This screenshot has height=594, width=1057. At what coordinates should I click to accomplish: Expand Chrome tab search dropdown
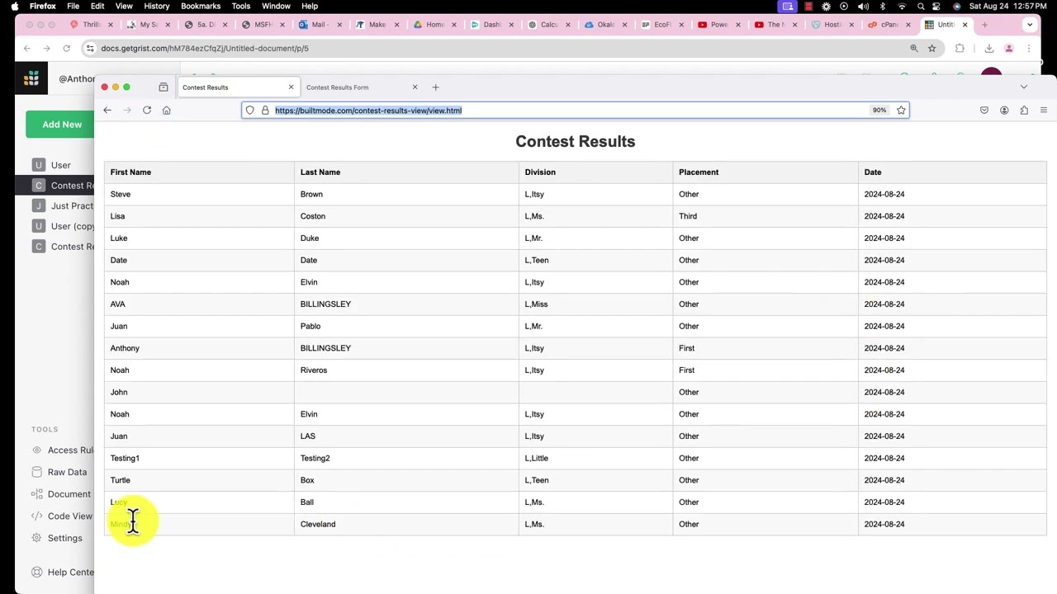pyautogui.click(x=1030, y=25)
